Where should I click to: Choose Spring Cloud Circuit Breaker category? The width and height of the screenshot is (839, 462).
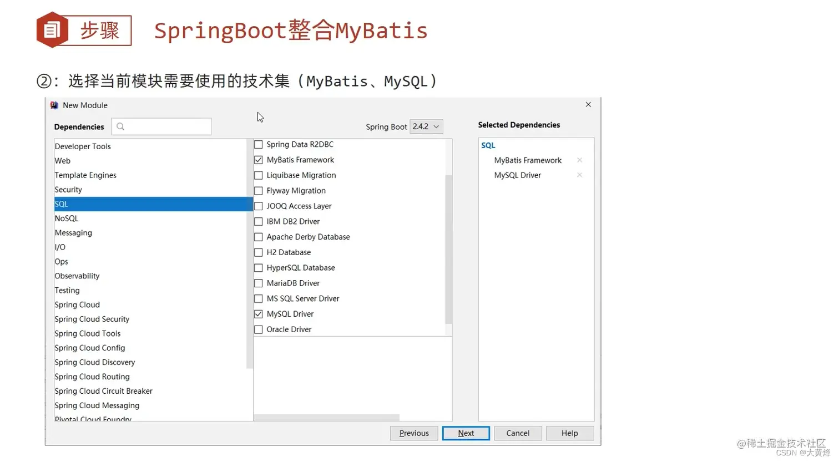(150, 392)
